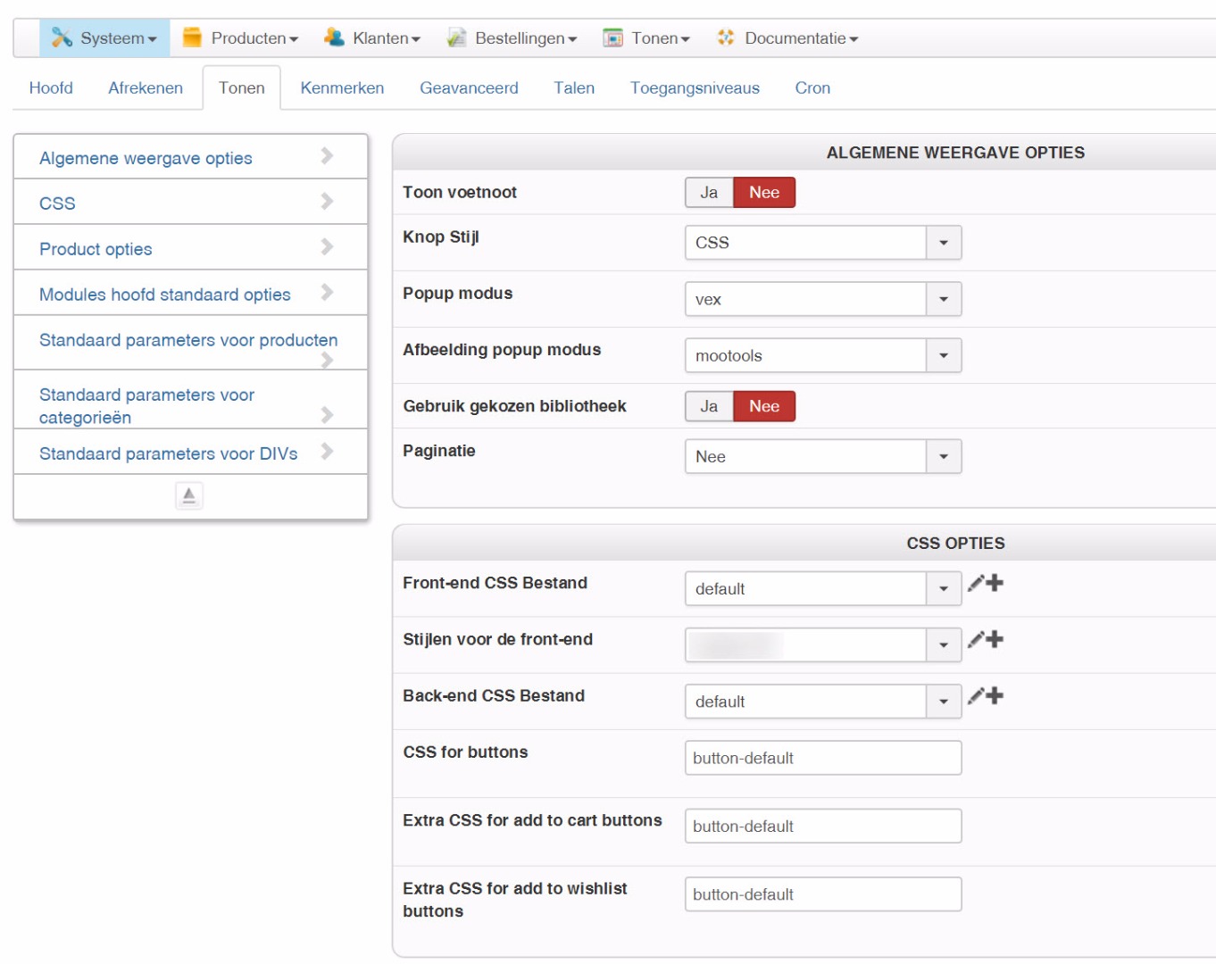Click the CSS for buttons input field
Screen dimensions: 1216x964
(x=822, y=758)
